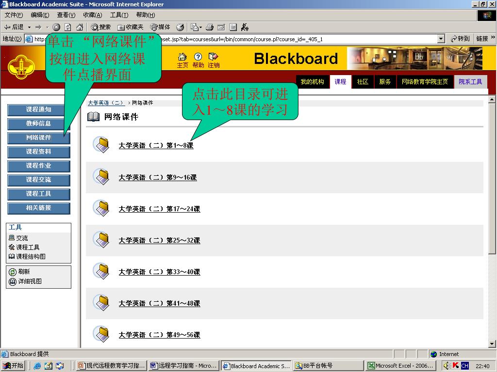Expand the address bar dropdown
Image resolution: width=497 pixels, height=372 pixels.
tap(441, 39)
